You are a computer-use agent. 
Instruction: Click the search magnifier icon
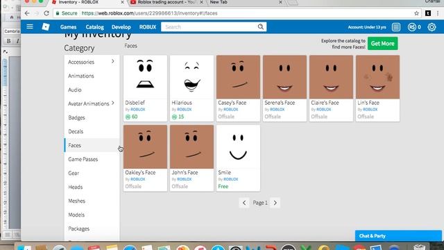pyautogui.click(x=261, y=26)
